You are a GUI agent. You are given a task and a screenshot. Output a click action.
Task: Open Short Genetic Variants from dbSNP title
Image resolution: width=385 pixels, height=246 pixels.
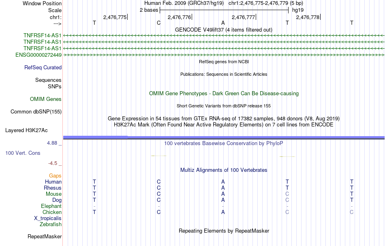point(223,106)
